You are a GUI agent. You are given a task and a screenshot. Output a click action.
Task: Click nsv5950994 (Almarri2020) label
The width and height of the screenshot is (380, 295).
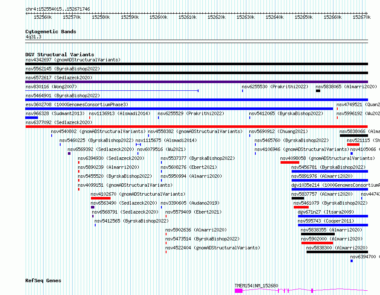[x=191, y=176]
